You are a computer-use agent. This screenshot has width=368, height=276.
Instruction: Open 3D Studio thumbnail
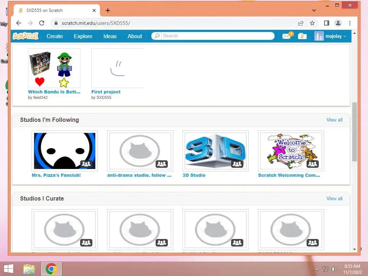coord(216,151)
